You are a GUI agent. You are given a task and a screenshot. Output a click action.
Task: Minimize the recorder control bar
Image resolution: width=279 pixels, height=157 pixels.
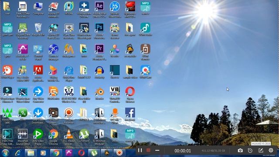pos(157,150)
